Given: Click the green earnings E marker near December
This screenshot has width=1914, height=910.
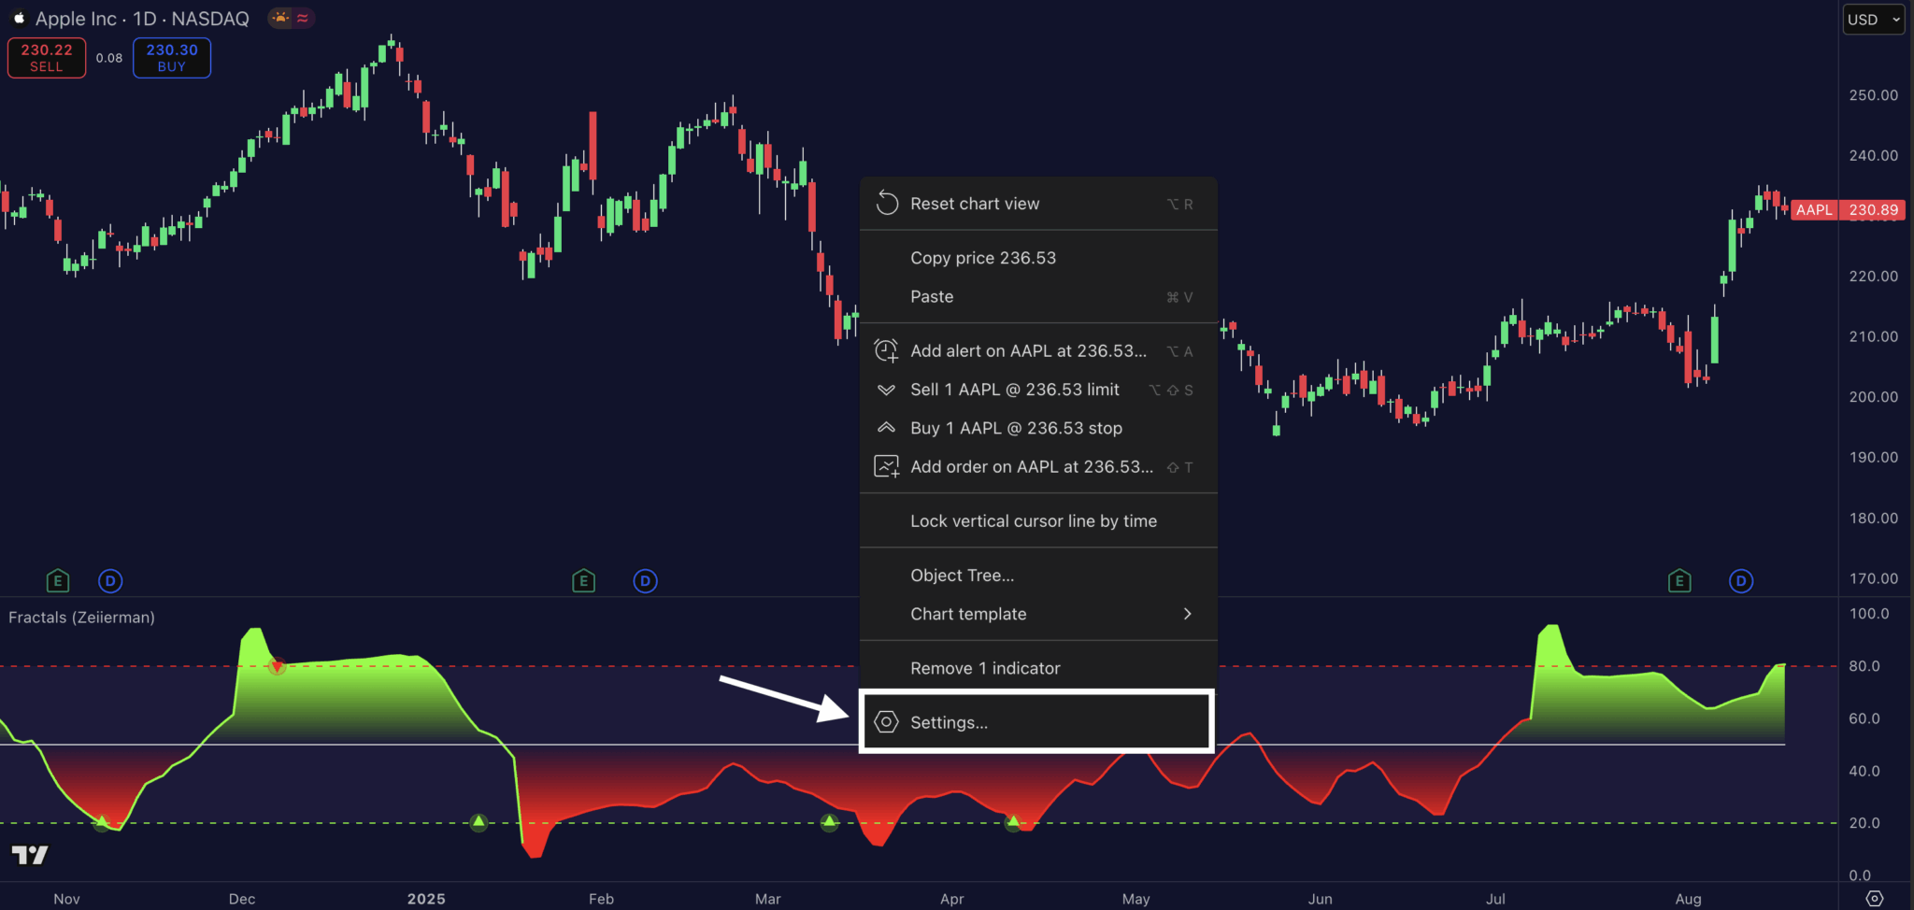Looking at the screenshot, I should point(58,580).
